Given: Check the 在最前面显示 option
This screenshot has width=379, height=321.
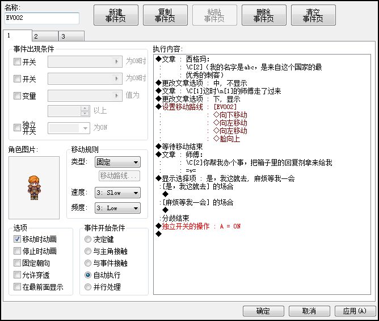Looking at the screenshot, I should coord(17,287).
